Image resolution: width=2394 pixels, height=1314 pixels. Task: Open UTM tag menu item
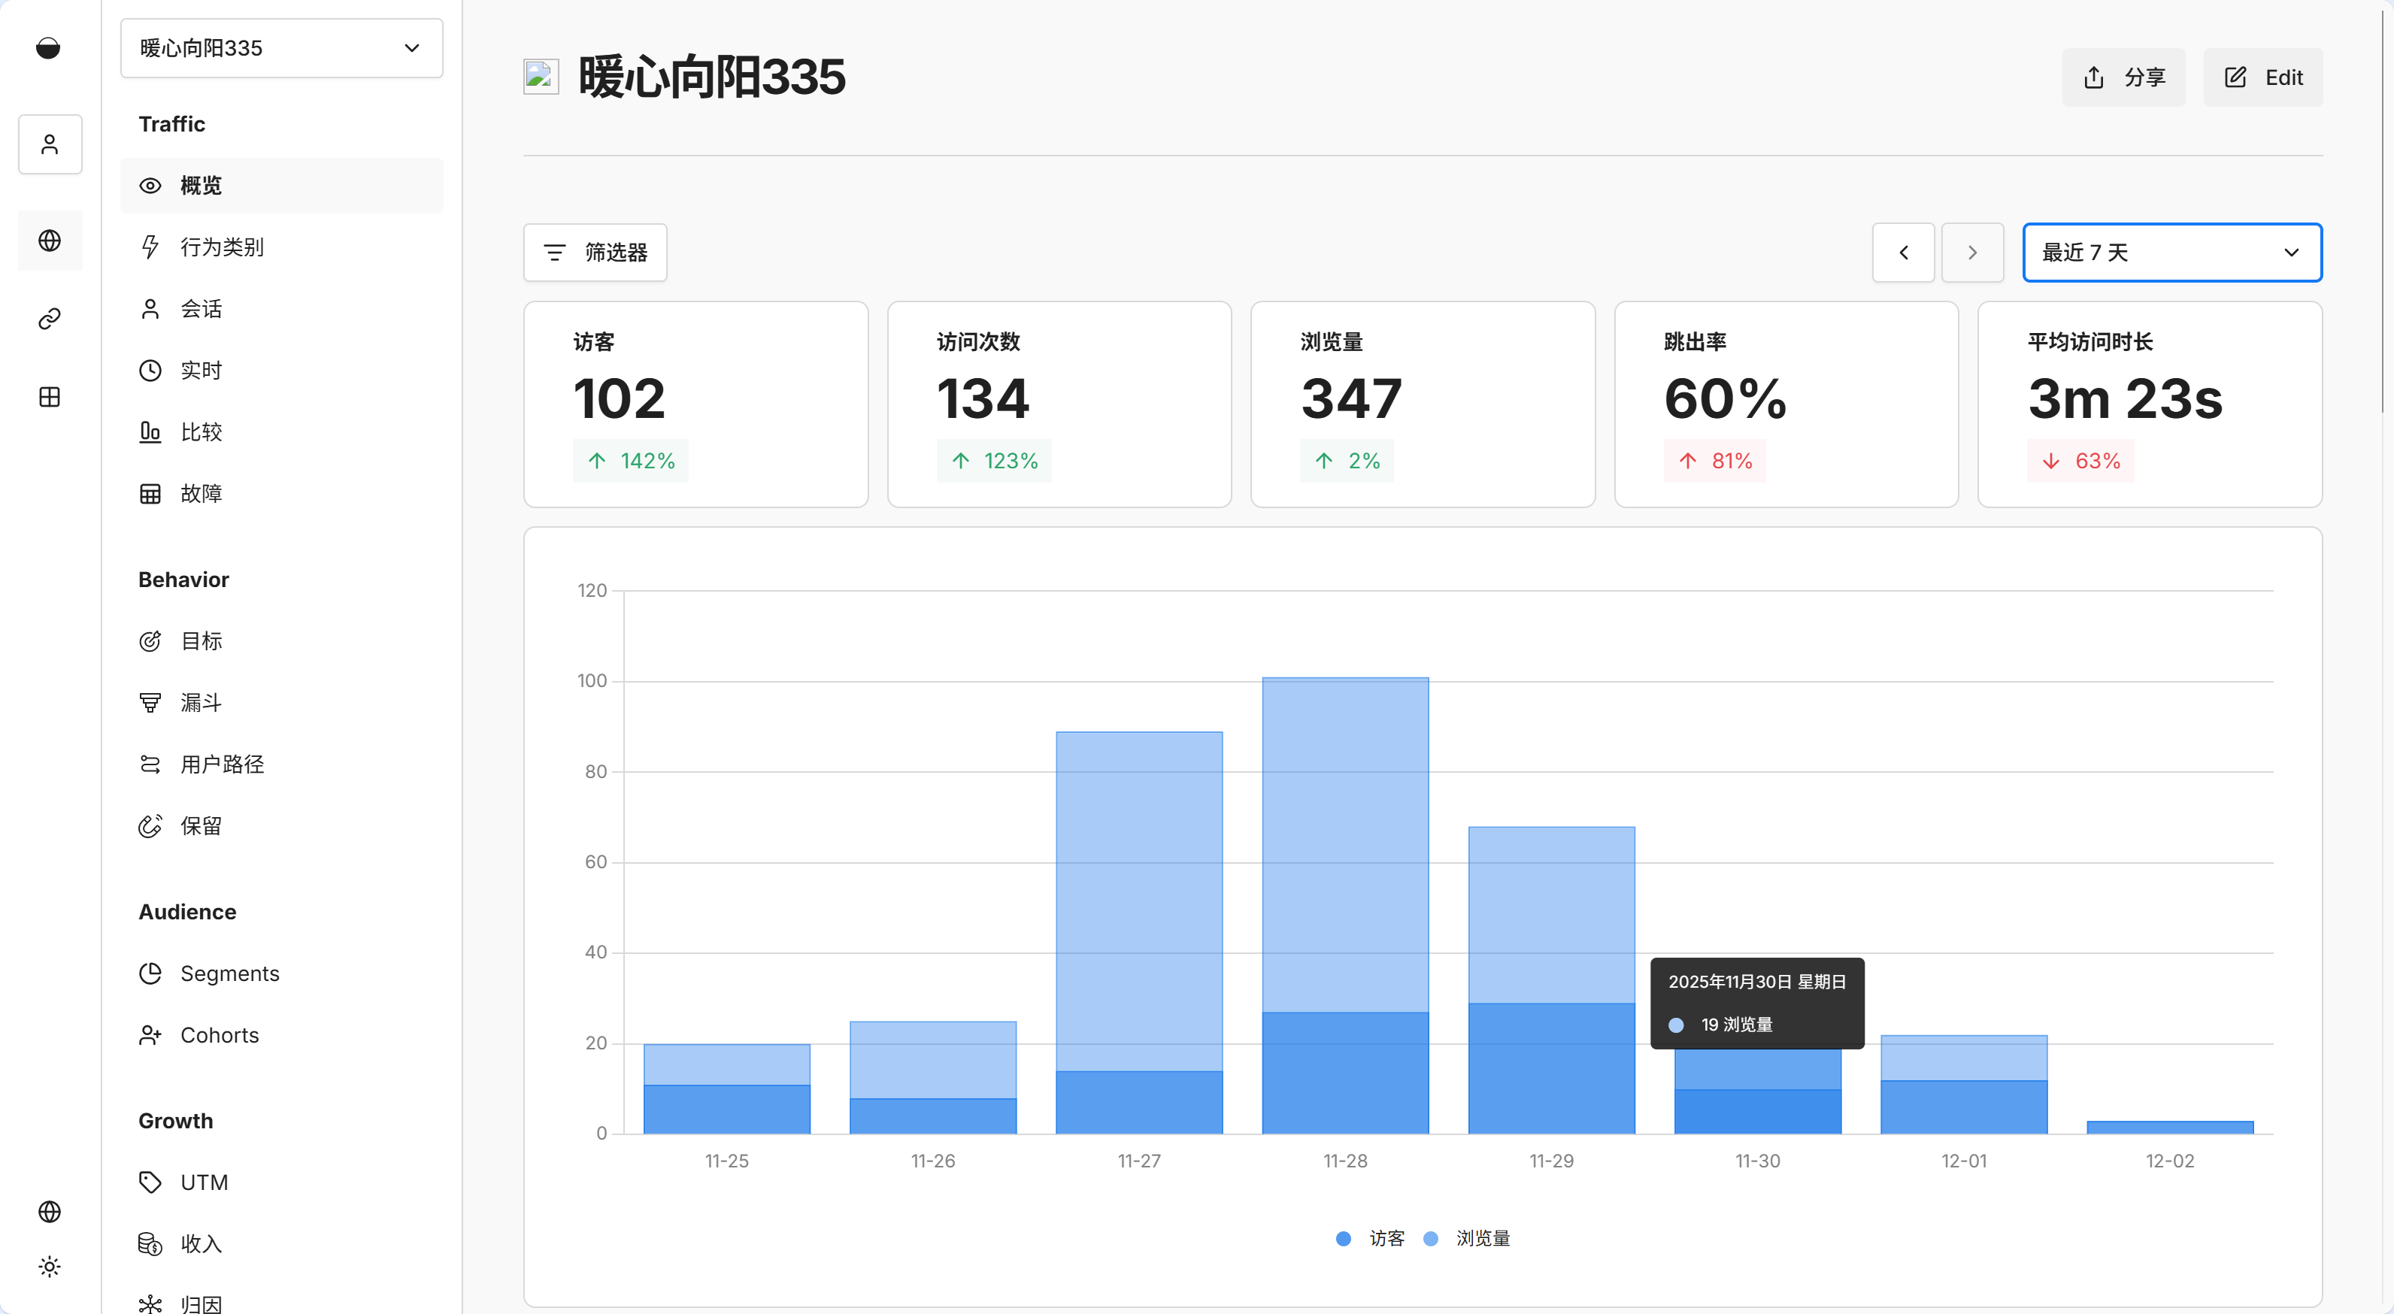click(x=204, y=1182)
